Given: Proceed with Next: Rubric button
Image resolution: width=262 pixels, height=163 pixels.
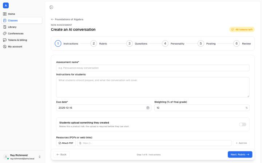Looking at the screenshot, I should [240, 155].
